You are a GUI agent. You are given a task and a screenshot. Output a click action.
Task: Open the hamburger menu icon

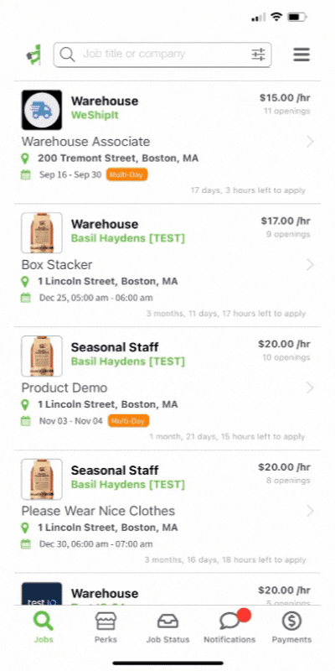click(x=301, y=55)
